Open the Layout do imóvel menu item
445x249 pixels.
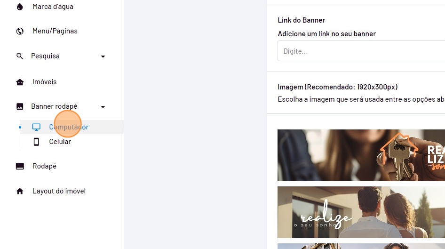[x=59, y=191]
